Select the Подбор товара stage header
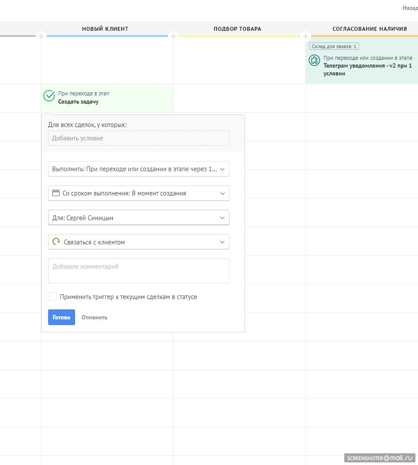The image size is (418, 465). (x=238, y=29)
